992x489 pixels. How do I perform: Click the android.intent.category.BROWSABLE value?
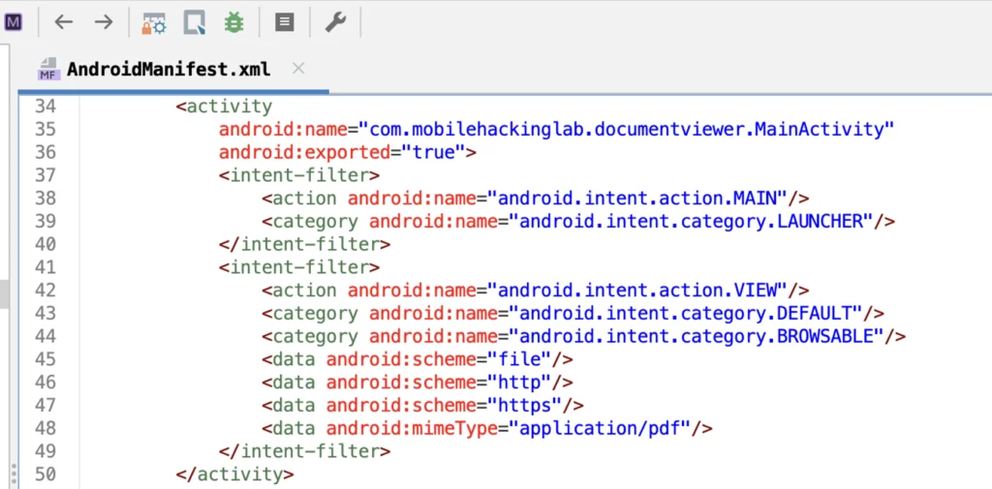[x=696, y=336]
